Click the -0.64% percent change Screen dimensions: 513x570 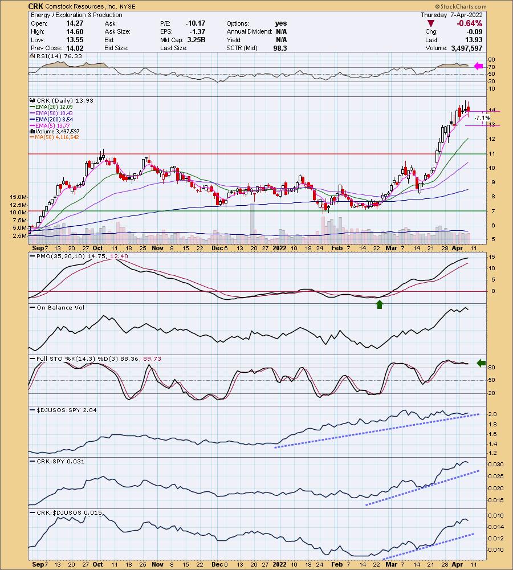pos(469,23)
